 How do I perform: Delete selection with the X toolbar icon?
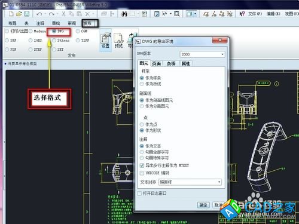[87, 14]
